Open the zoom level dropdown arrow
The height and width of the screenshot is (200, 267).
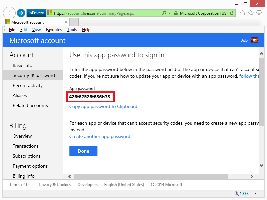[256, 194]
